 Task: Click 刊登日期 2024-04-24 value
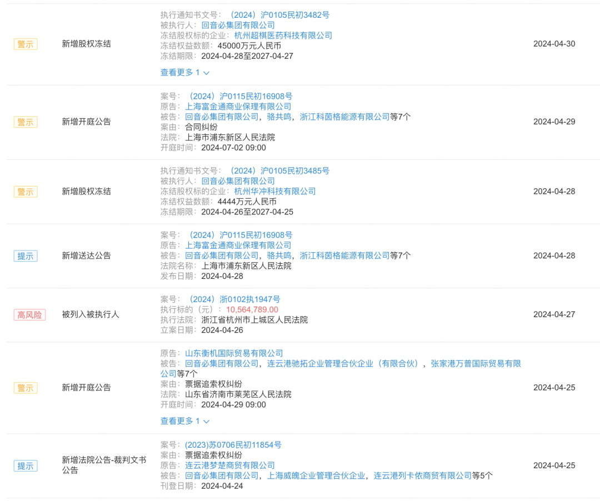click(x=222, y=486)
